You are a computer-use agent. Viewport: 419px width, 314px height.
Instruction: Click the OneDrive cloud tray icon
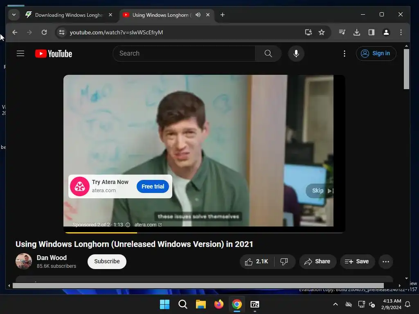(349, 304)
